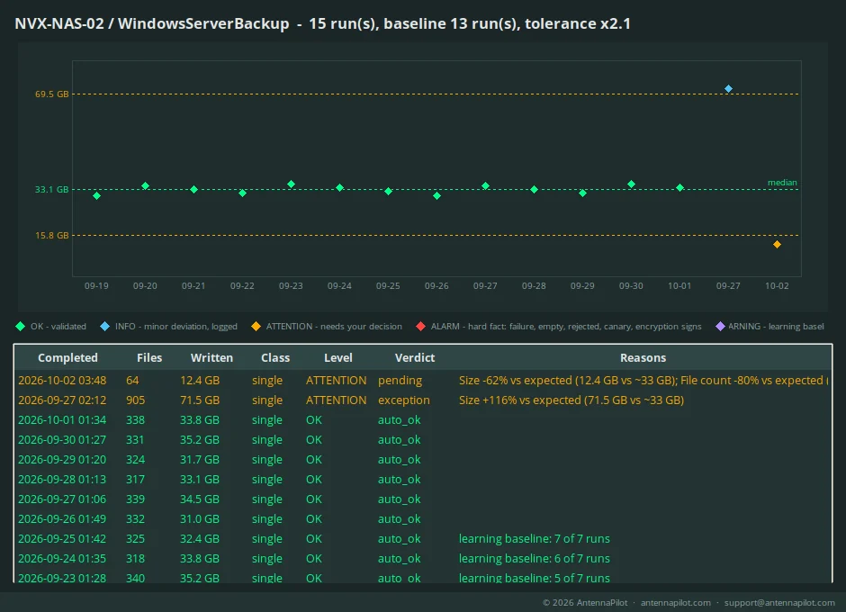Select the green data point for 09-25

click(x=388, y=192)
